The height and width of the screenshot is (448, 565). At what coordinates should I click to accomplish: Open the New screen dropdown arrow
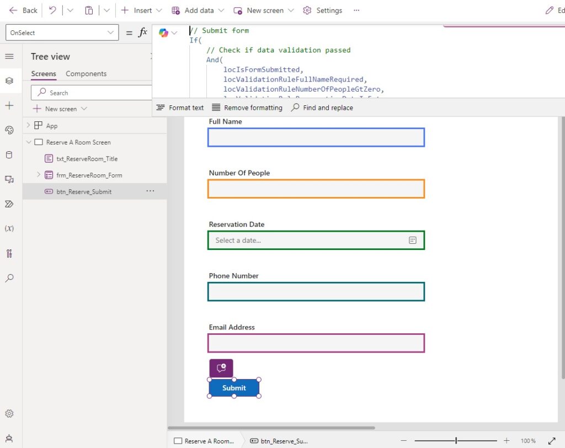(291, 10)
